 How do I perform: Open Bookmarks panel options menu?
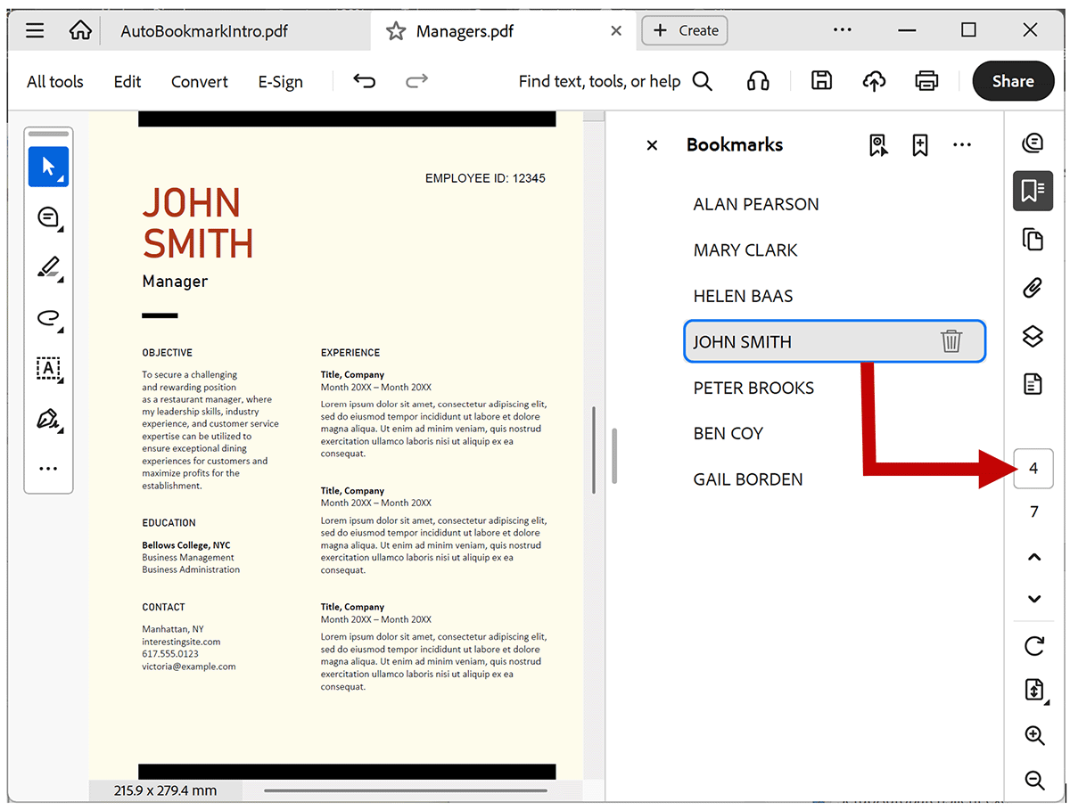[962, 145]
